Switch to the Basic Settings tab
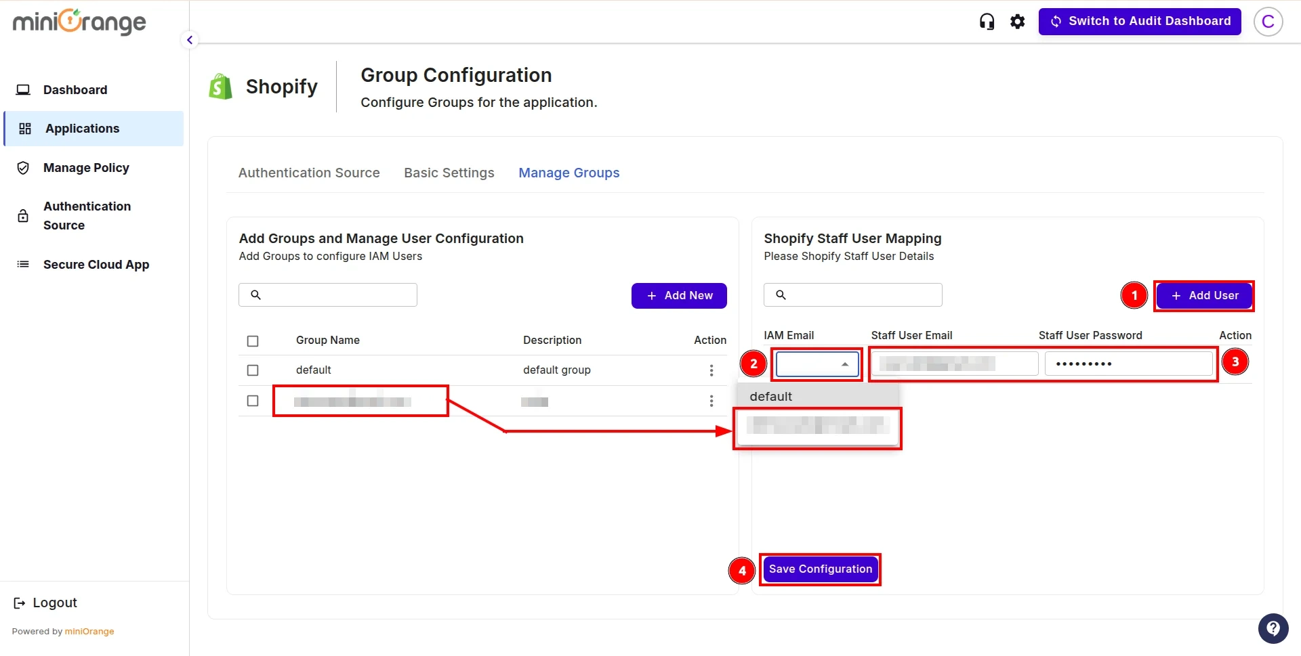Viewport: 1301px width, 656px height. tap(449, 173)
